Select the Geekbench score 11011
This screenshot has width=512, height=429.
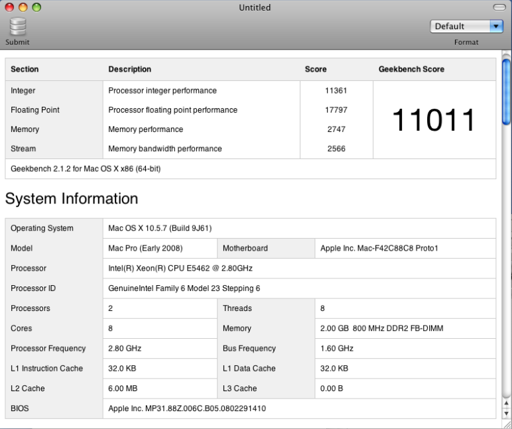[x=434, y=120]
